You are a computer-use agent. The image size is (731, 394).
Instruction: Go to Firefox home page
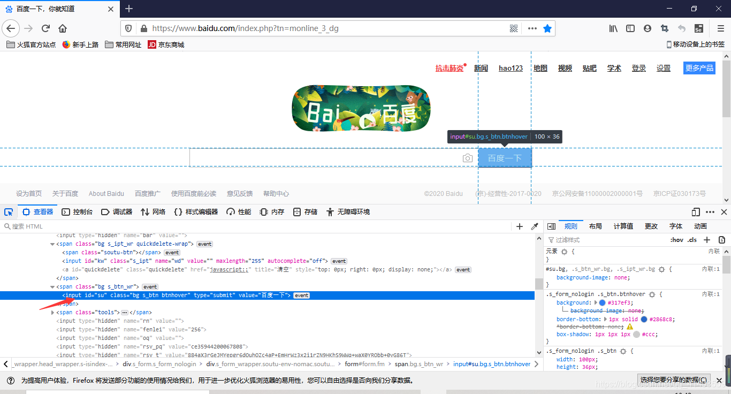[x=63, y=28]
